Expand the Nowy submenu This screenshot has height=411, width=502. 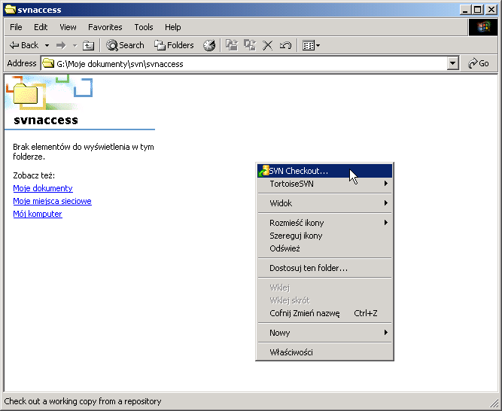coord(324,333)
